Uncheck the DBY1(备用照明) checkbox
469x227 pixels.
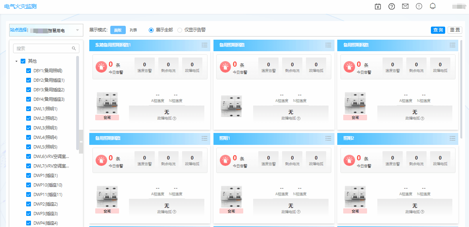[29, 71]
